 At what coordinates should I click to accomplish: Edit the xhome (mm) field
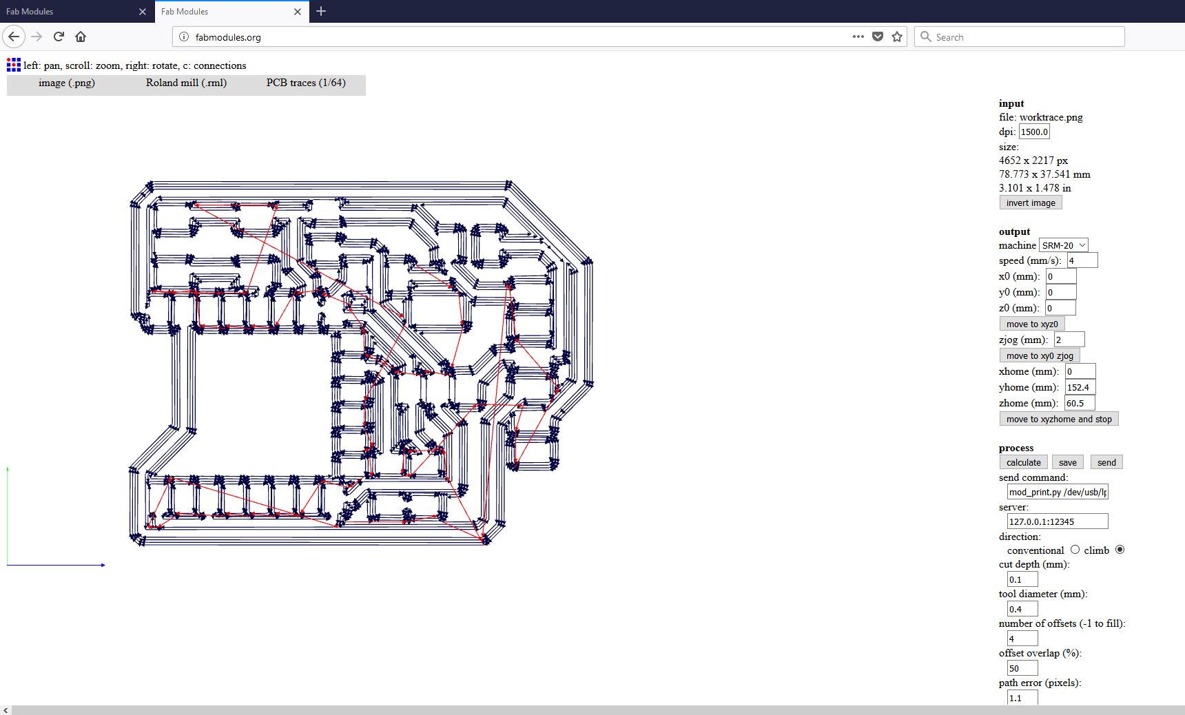click(1080, 371)
